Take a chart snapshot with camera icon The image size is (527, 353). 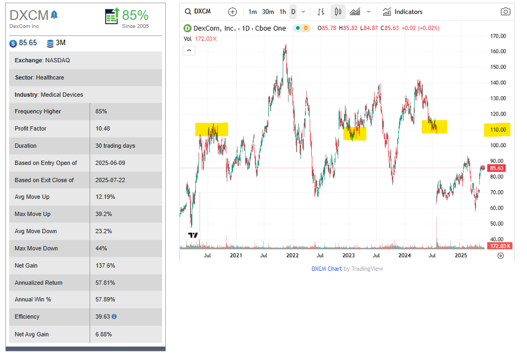tap(505, 12)
